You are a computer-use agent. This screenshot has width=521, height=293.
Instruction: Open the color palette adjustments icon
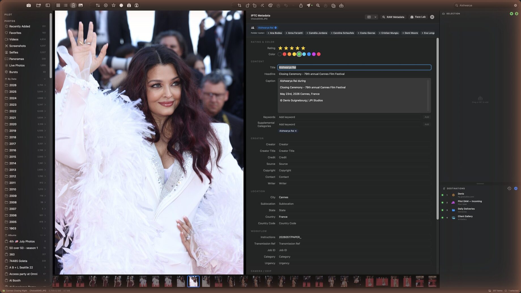tap(270, 5)
